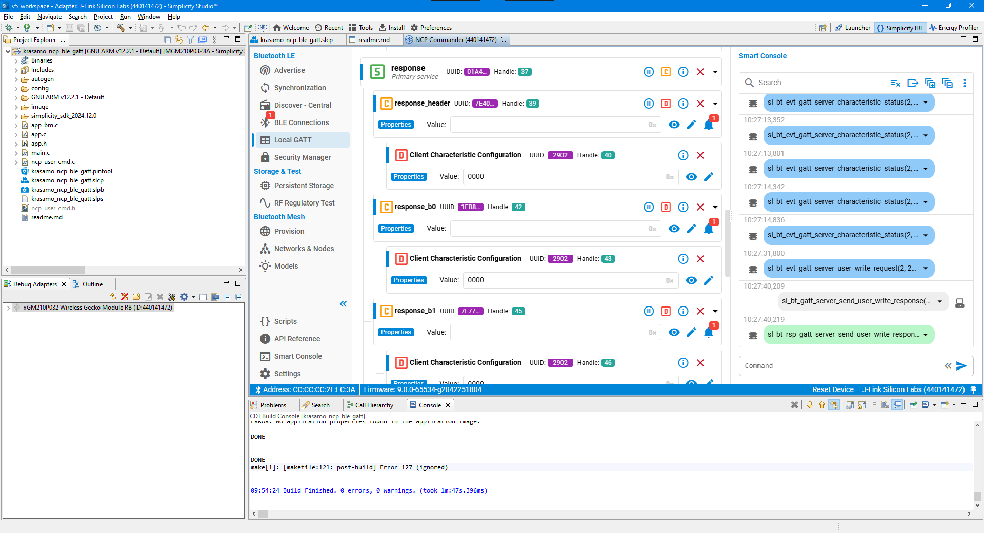The width and height of the screenshot is (984, 533).
Task: Open the Synchronization page
Action: coord(299,88)
